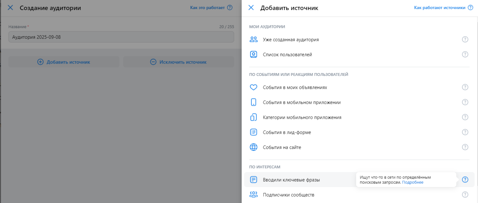Open the Подробнее link in tooltip
The height and width of the screenshot is (203, 478).
coord(413,182)
